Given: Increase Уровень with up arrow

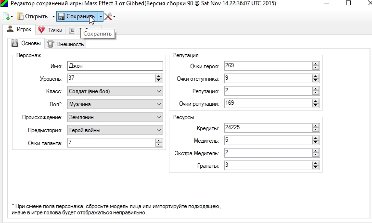Looking at the screenshot, I should point(159,76).
